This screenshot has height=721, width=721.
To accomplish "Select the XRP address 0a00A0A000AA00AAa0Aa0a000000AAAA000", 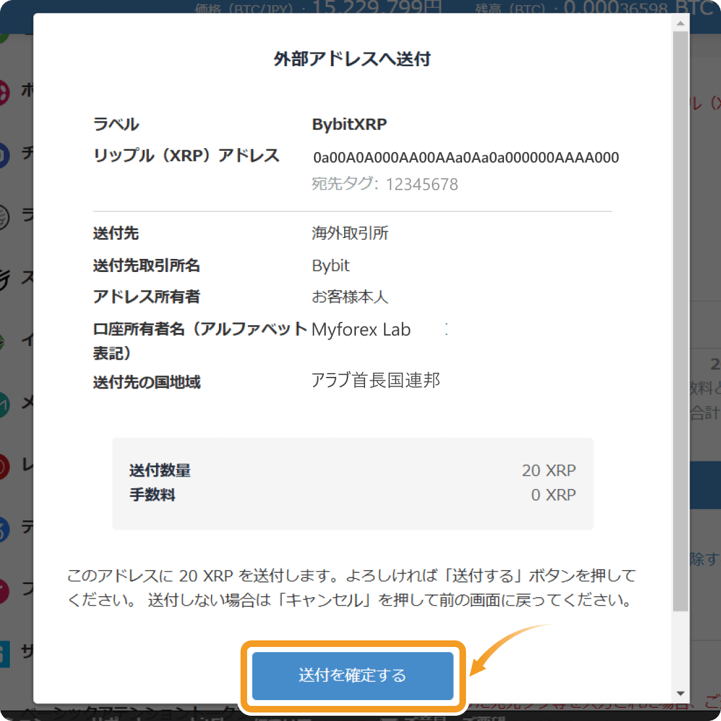I will pos(466,157).
